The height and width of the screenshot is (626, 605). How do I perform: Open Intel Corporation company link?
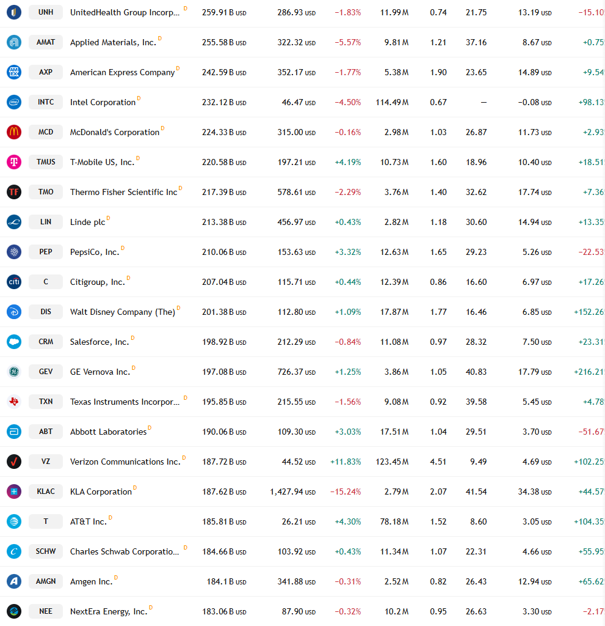pyautogui.click(x=103, y=102)
